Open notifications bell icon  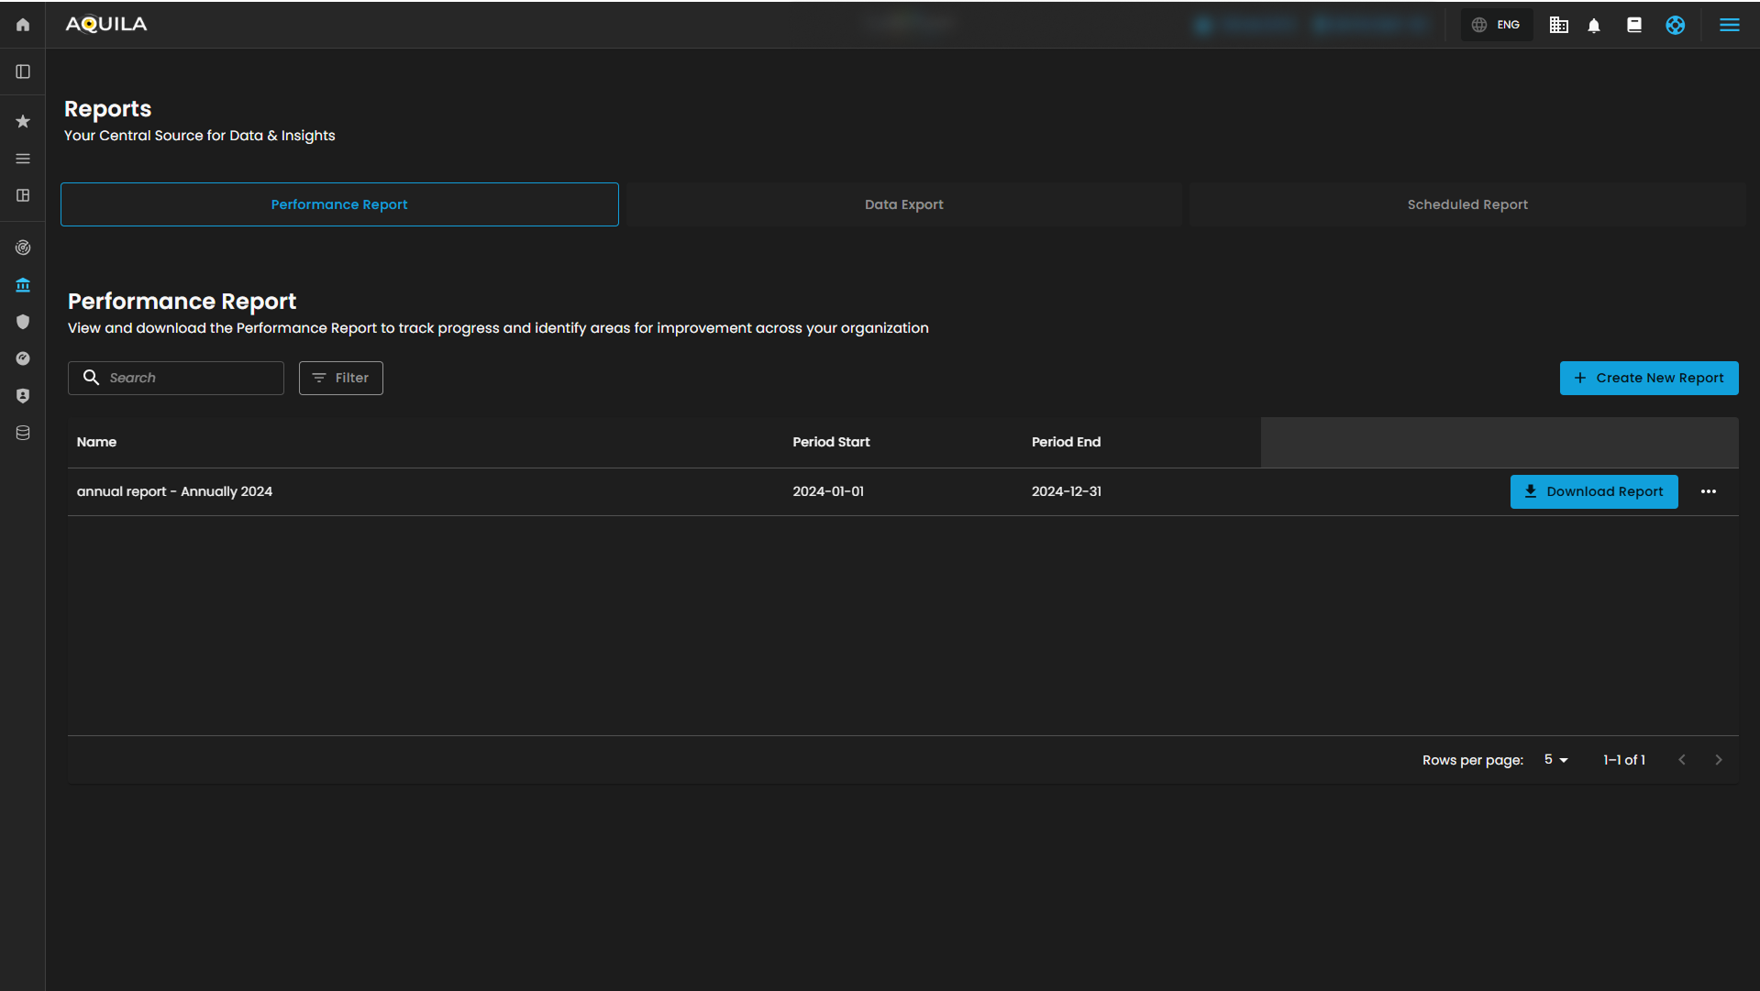point(1594,26)
